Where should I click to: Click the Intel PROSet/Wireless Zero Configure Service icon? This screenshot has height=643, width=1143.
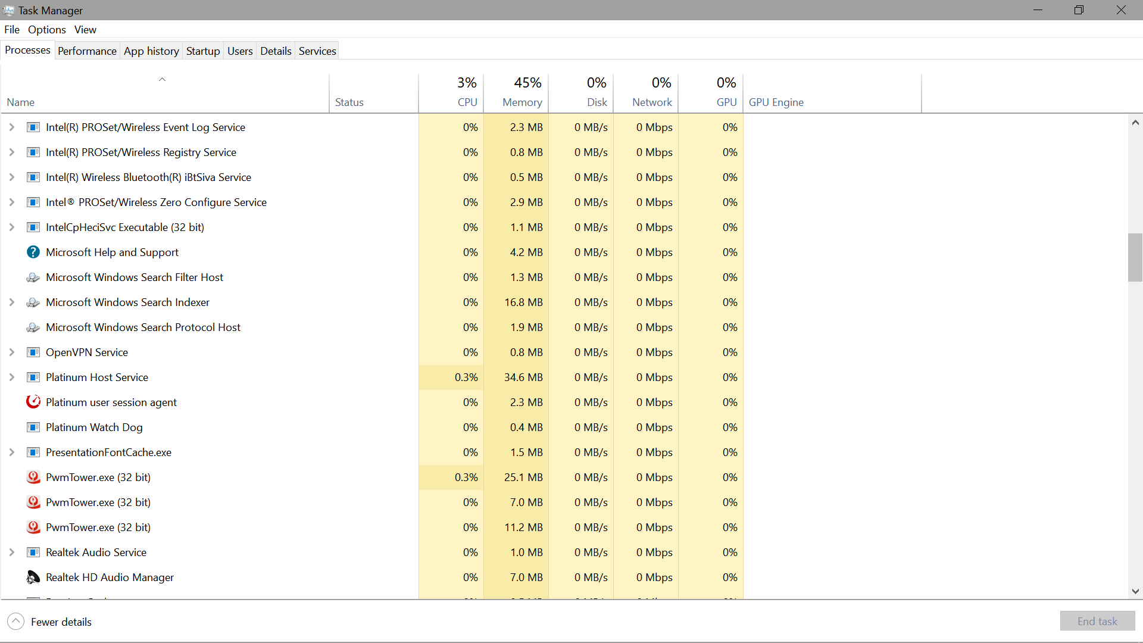33,202
